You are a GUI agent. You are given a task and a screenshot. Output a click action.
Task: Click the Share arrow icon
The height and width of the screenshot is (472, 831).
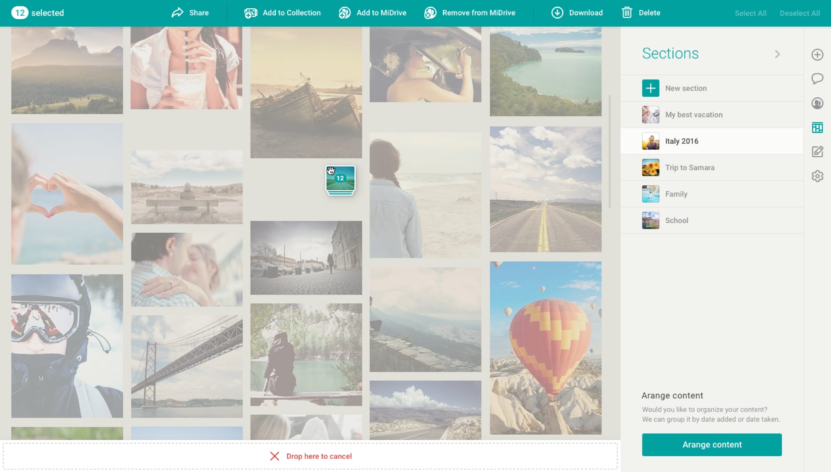pyautogui.click(x=177, y=13)
